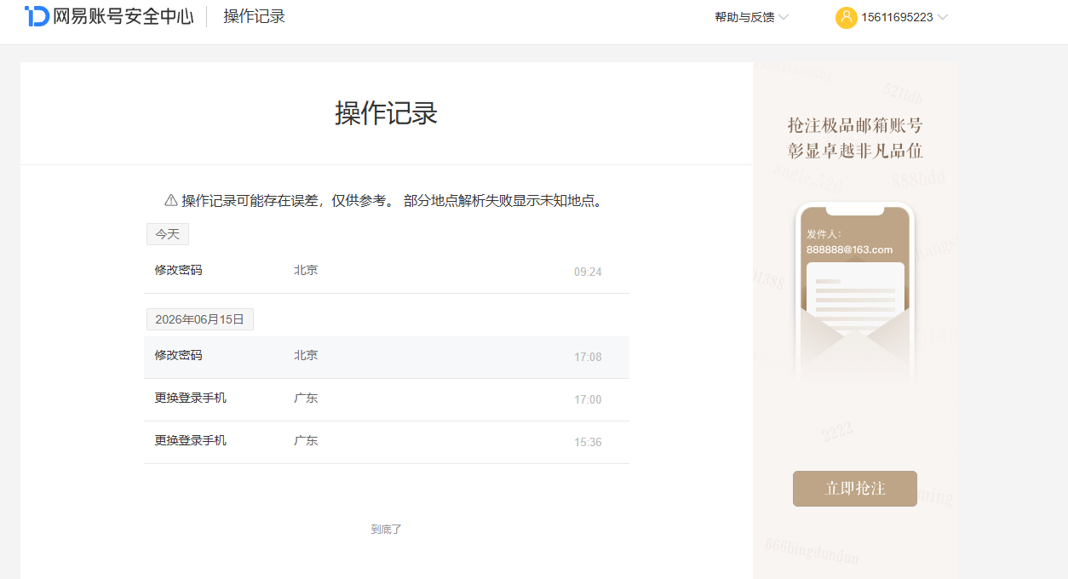1068x579 pixels.
Task: Click the 今天 date label
Action: pyautogui.click(x=168, y=234)
